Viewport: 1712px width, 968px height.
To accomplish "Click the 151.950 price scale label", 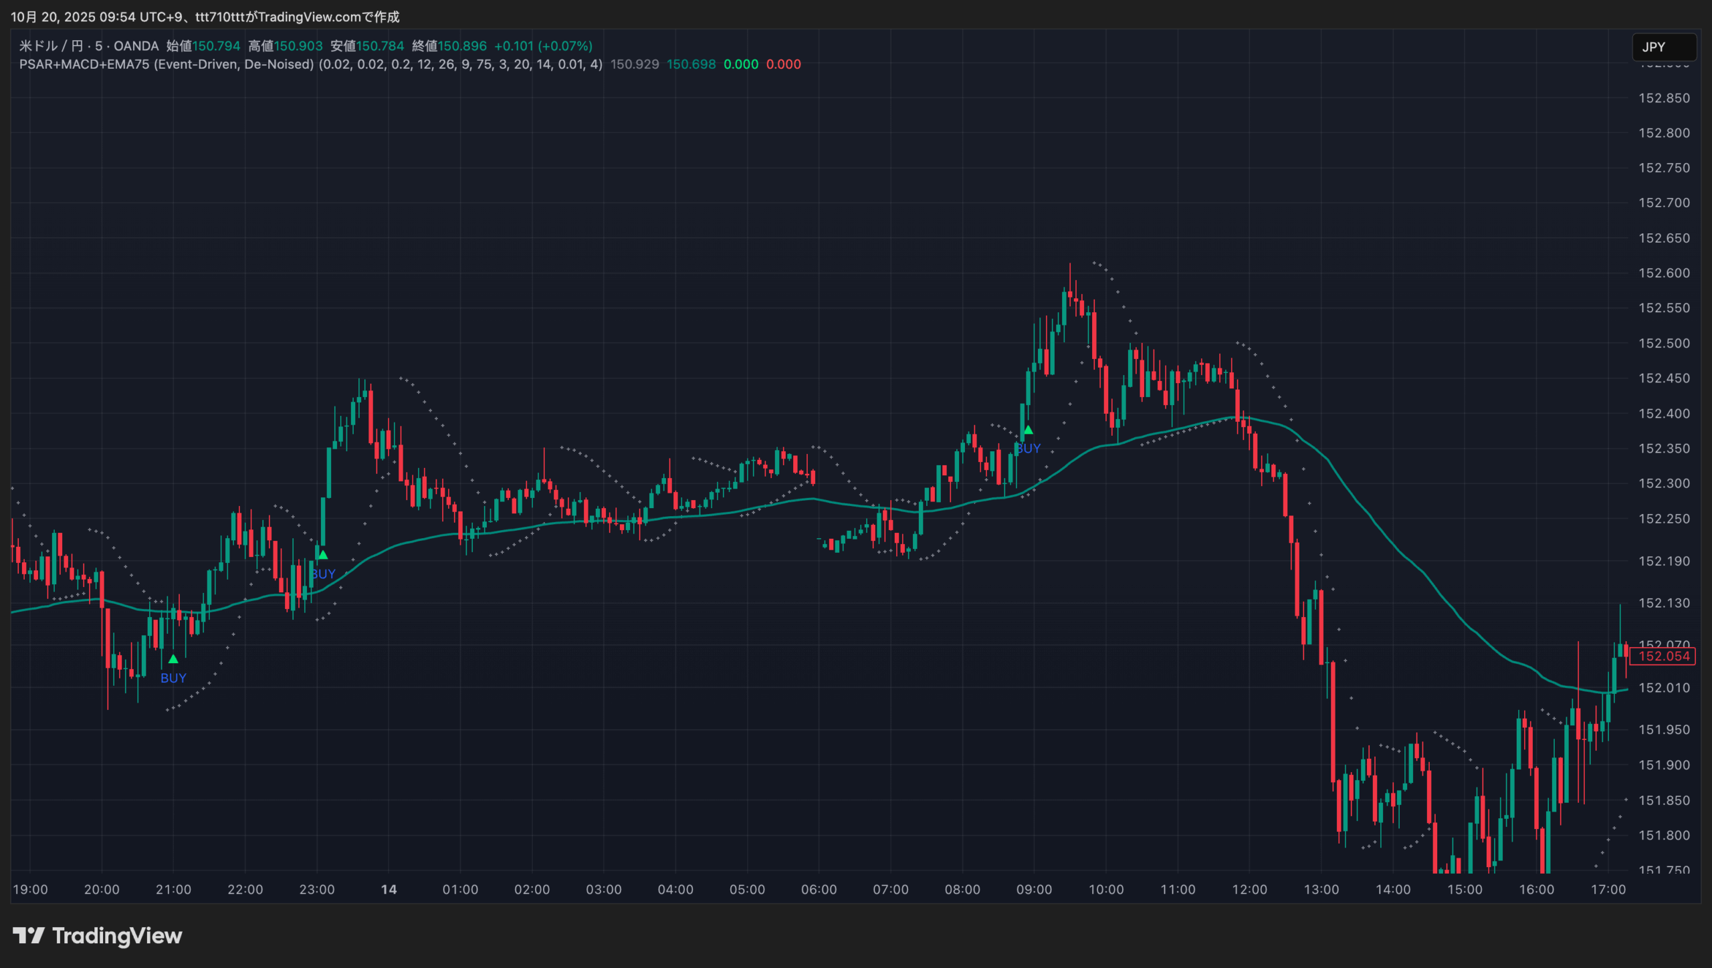I will [x=1664, y=730].
